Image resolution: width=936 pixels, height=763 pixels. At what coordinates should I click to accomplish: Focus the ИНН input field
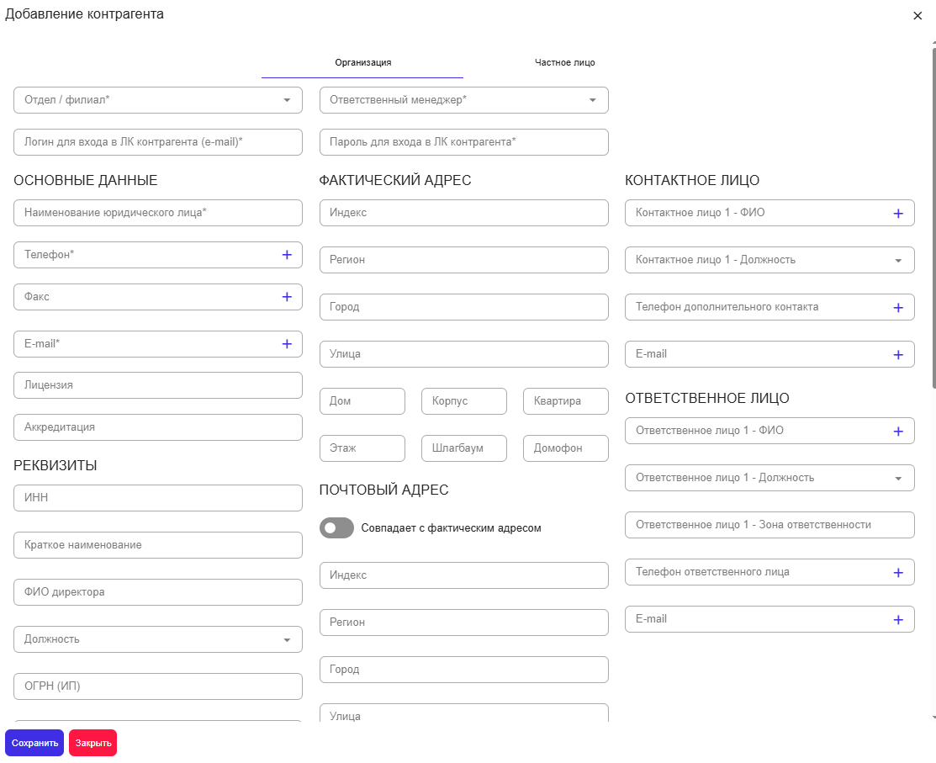[x=157, y=498]
